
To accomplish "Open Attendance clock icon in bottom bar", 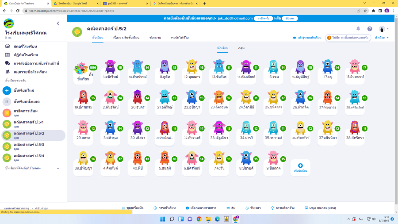I will [155, 208].
